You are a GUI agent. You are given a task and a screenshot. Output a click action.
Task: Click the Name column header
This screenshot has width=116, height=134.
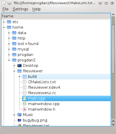(x=56, y=16)
